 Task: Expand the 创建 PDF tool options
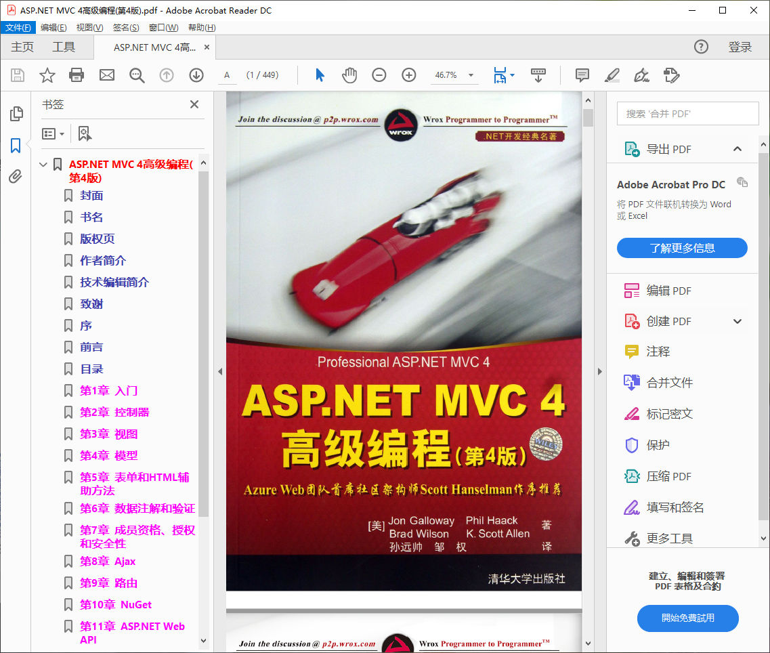(x=737, y=321)
